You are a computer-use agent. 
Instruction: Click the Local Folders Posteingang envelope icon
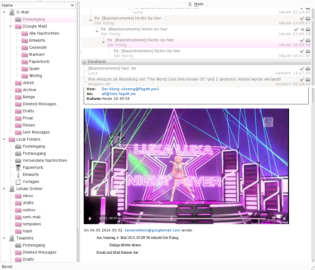coord(18,146)
